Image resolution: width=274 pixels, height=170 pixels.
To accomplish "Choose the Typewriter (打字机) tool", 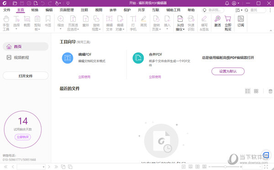I will (x=133, y=23).
